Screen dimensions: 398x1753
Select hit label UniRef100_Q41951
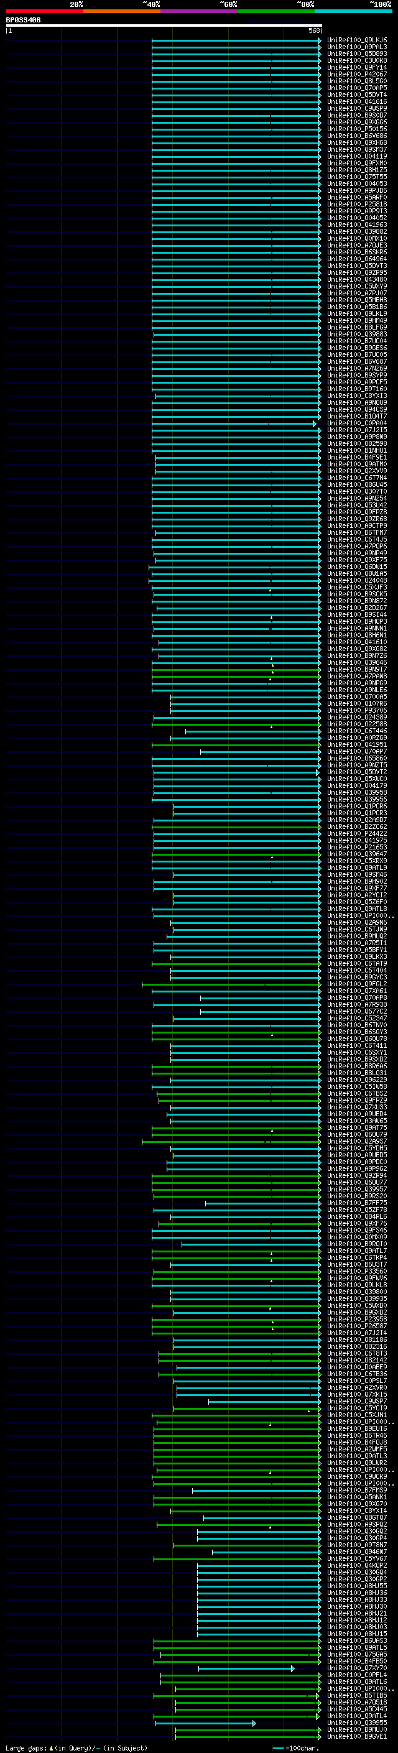point(356,744)
